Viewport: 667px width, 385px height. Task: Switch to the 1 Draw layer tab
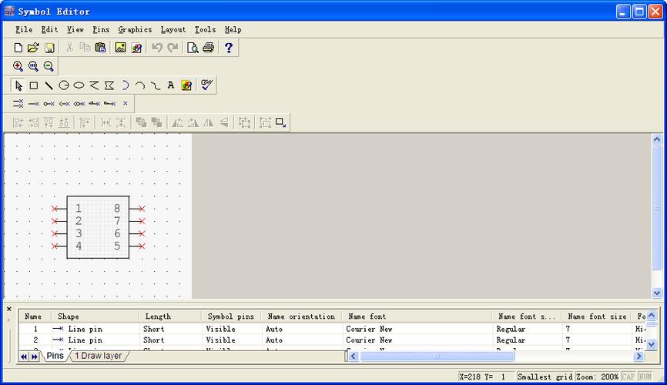click(x=99, y=356)
